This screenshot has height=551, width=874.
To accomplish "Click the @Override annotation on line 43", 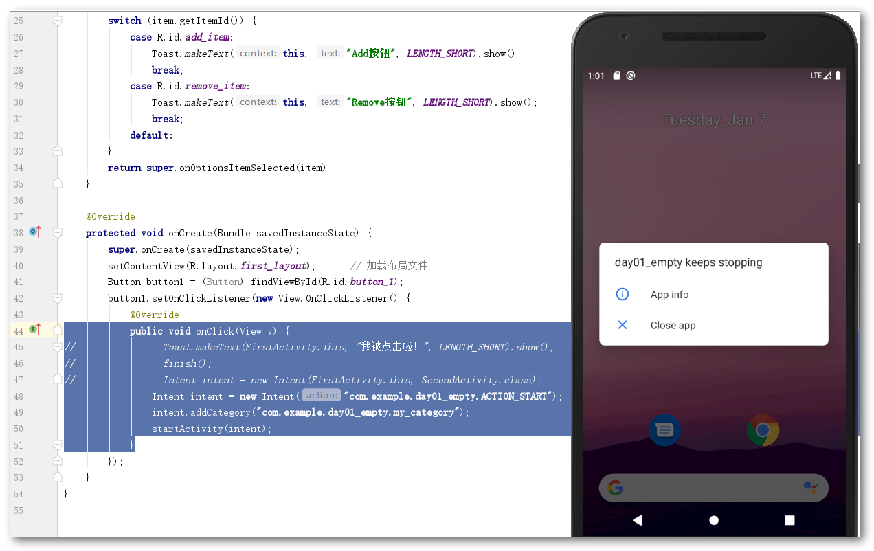I will pos(154,315).
